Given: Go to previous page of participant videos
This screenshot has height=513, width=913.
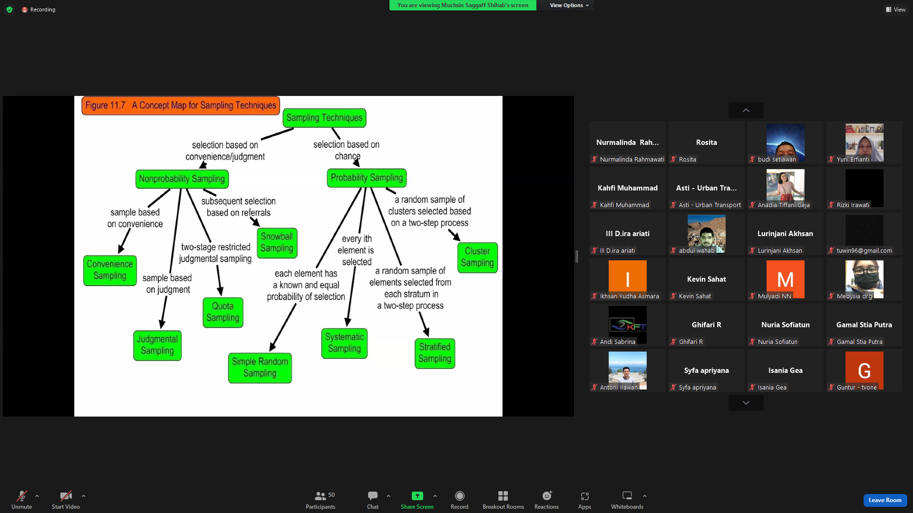Looking at the screenshot, I should 746,110.
